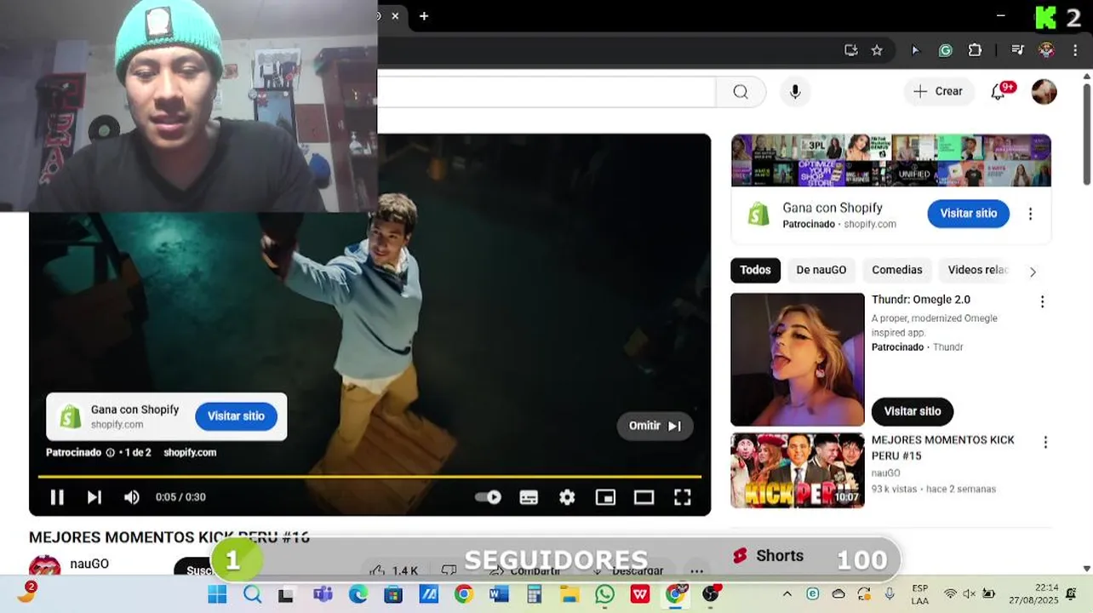Open shopify.com link under the video ad
The image size is (1093, 613).
click(190, 453)
